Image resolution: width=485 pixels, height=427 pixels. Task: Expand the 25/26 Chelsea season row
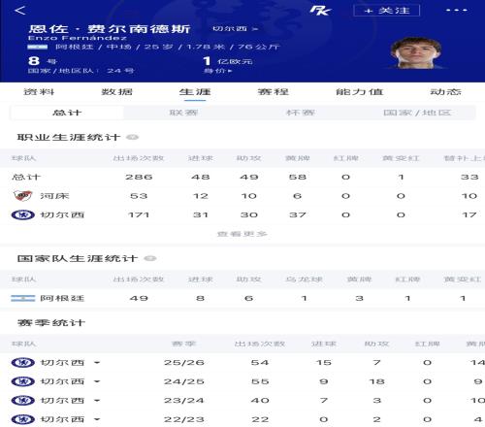coord(97,363)
